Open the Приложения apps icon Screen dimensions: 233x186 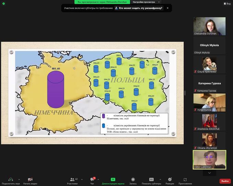[185, 179]
